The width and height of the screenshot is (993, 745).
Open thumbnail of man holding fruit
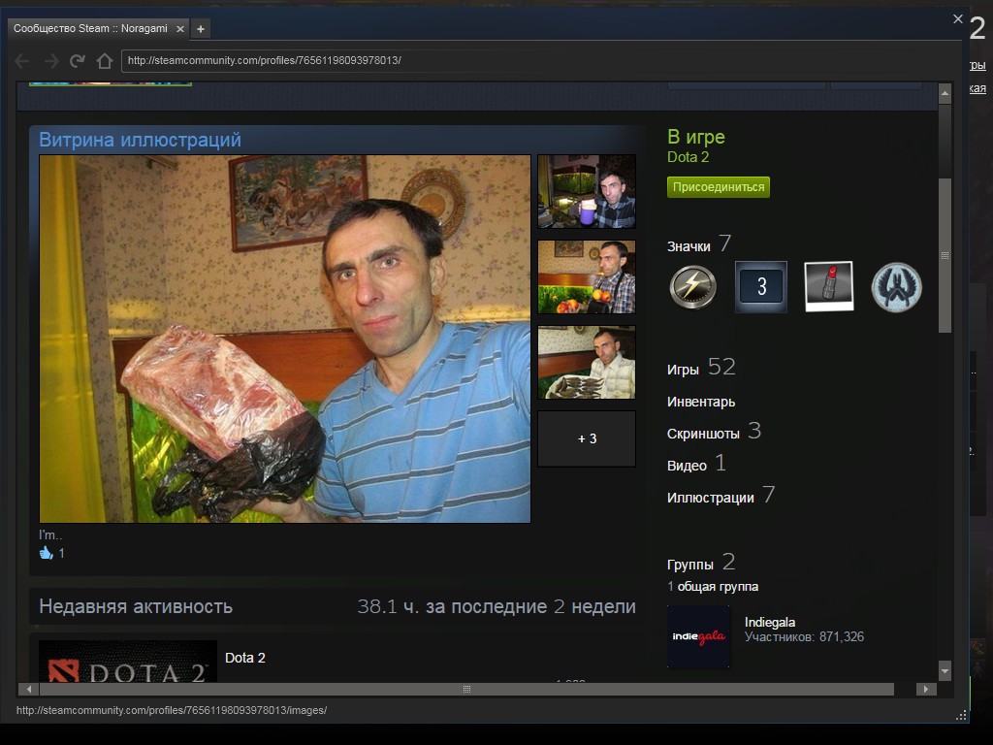[x=587, y=276]
